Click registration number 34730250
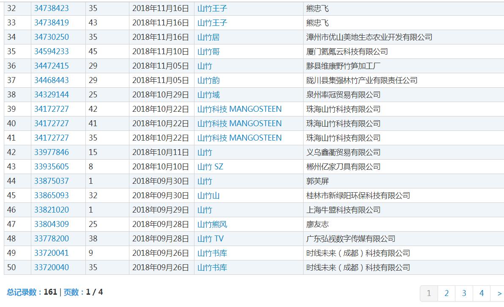Screen dimensions: 504x307 [x=52, y=37]
